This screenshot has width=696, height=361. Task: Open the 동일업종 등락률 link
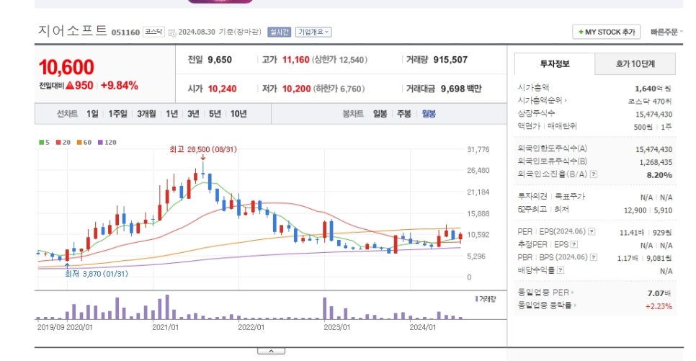point(546,305)
